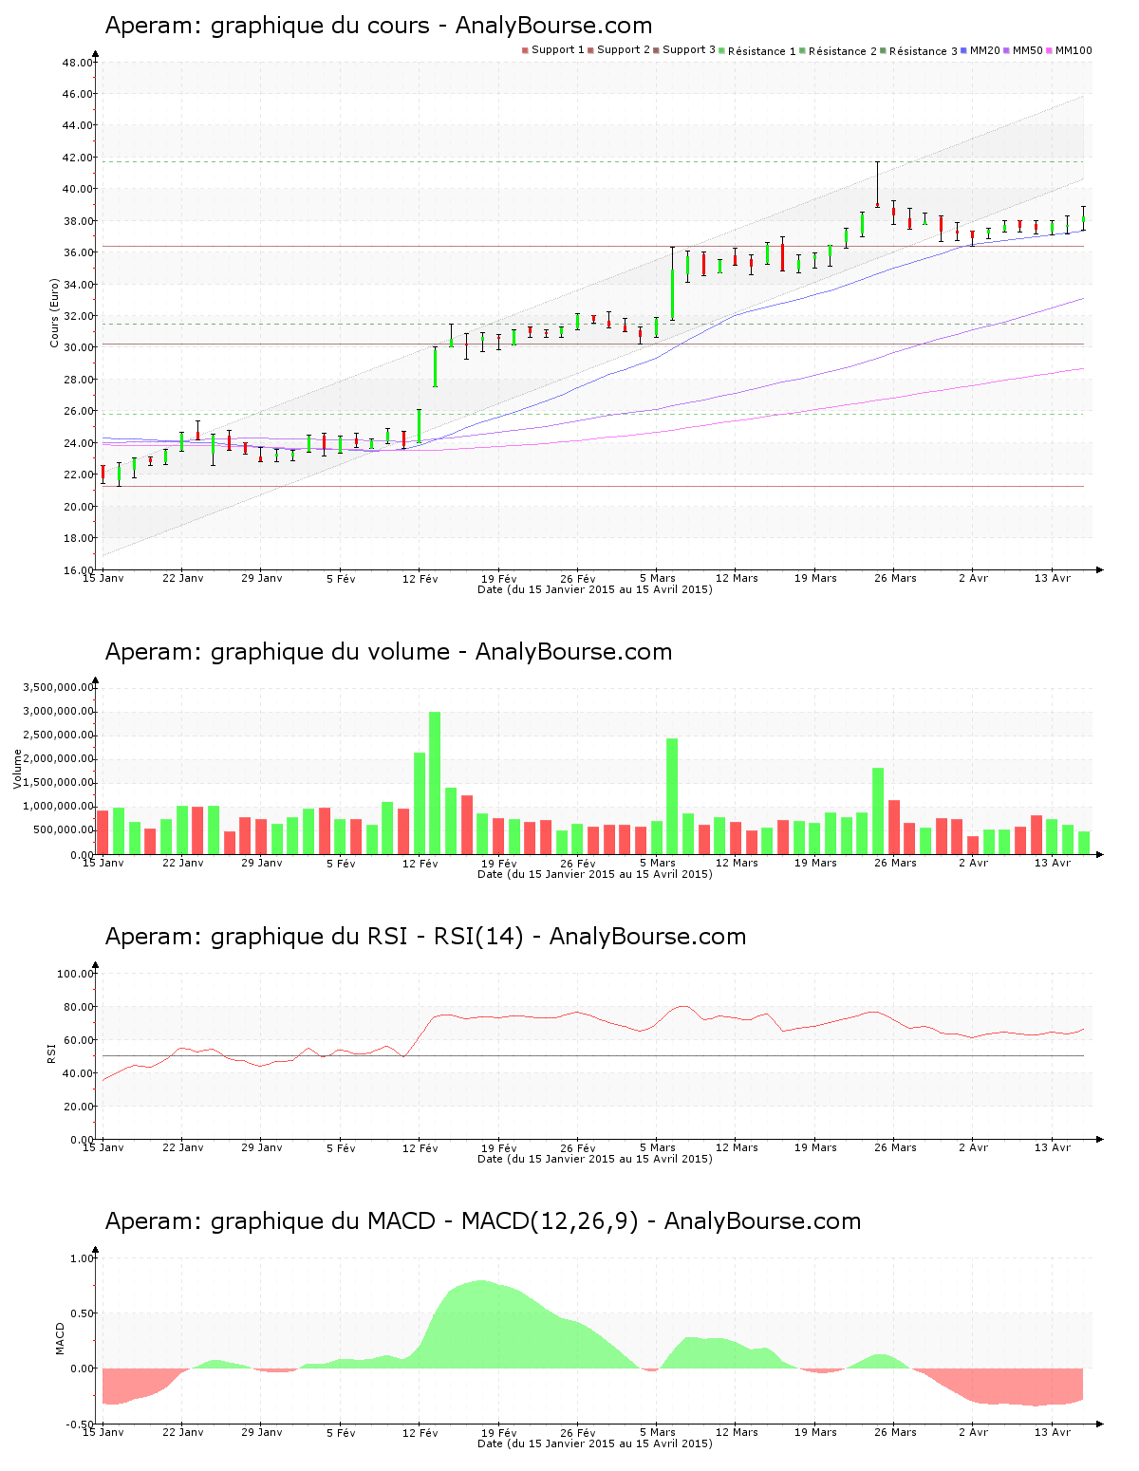Image resolution: width=1139 pixels, height=1471 pixels.
Task: Click '15 Janv' date label under the price chart
Action: pyautogui.click(x=103, y=578)
